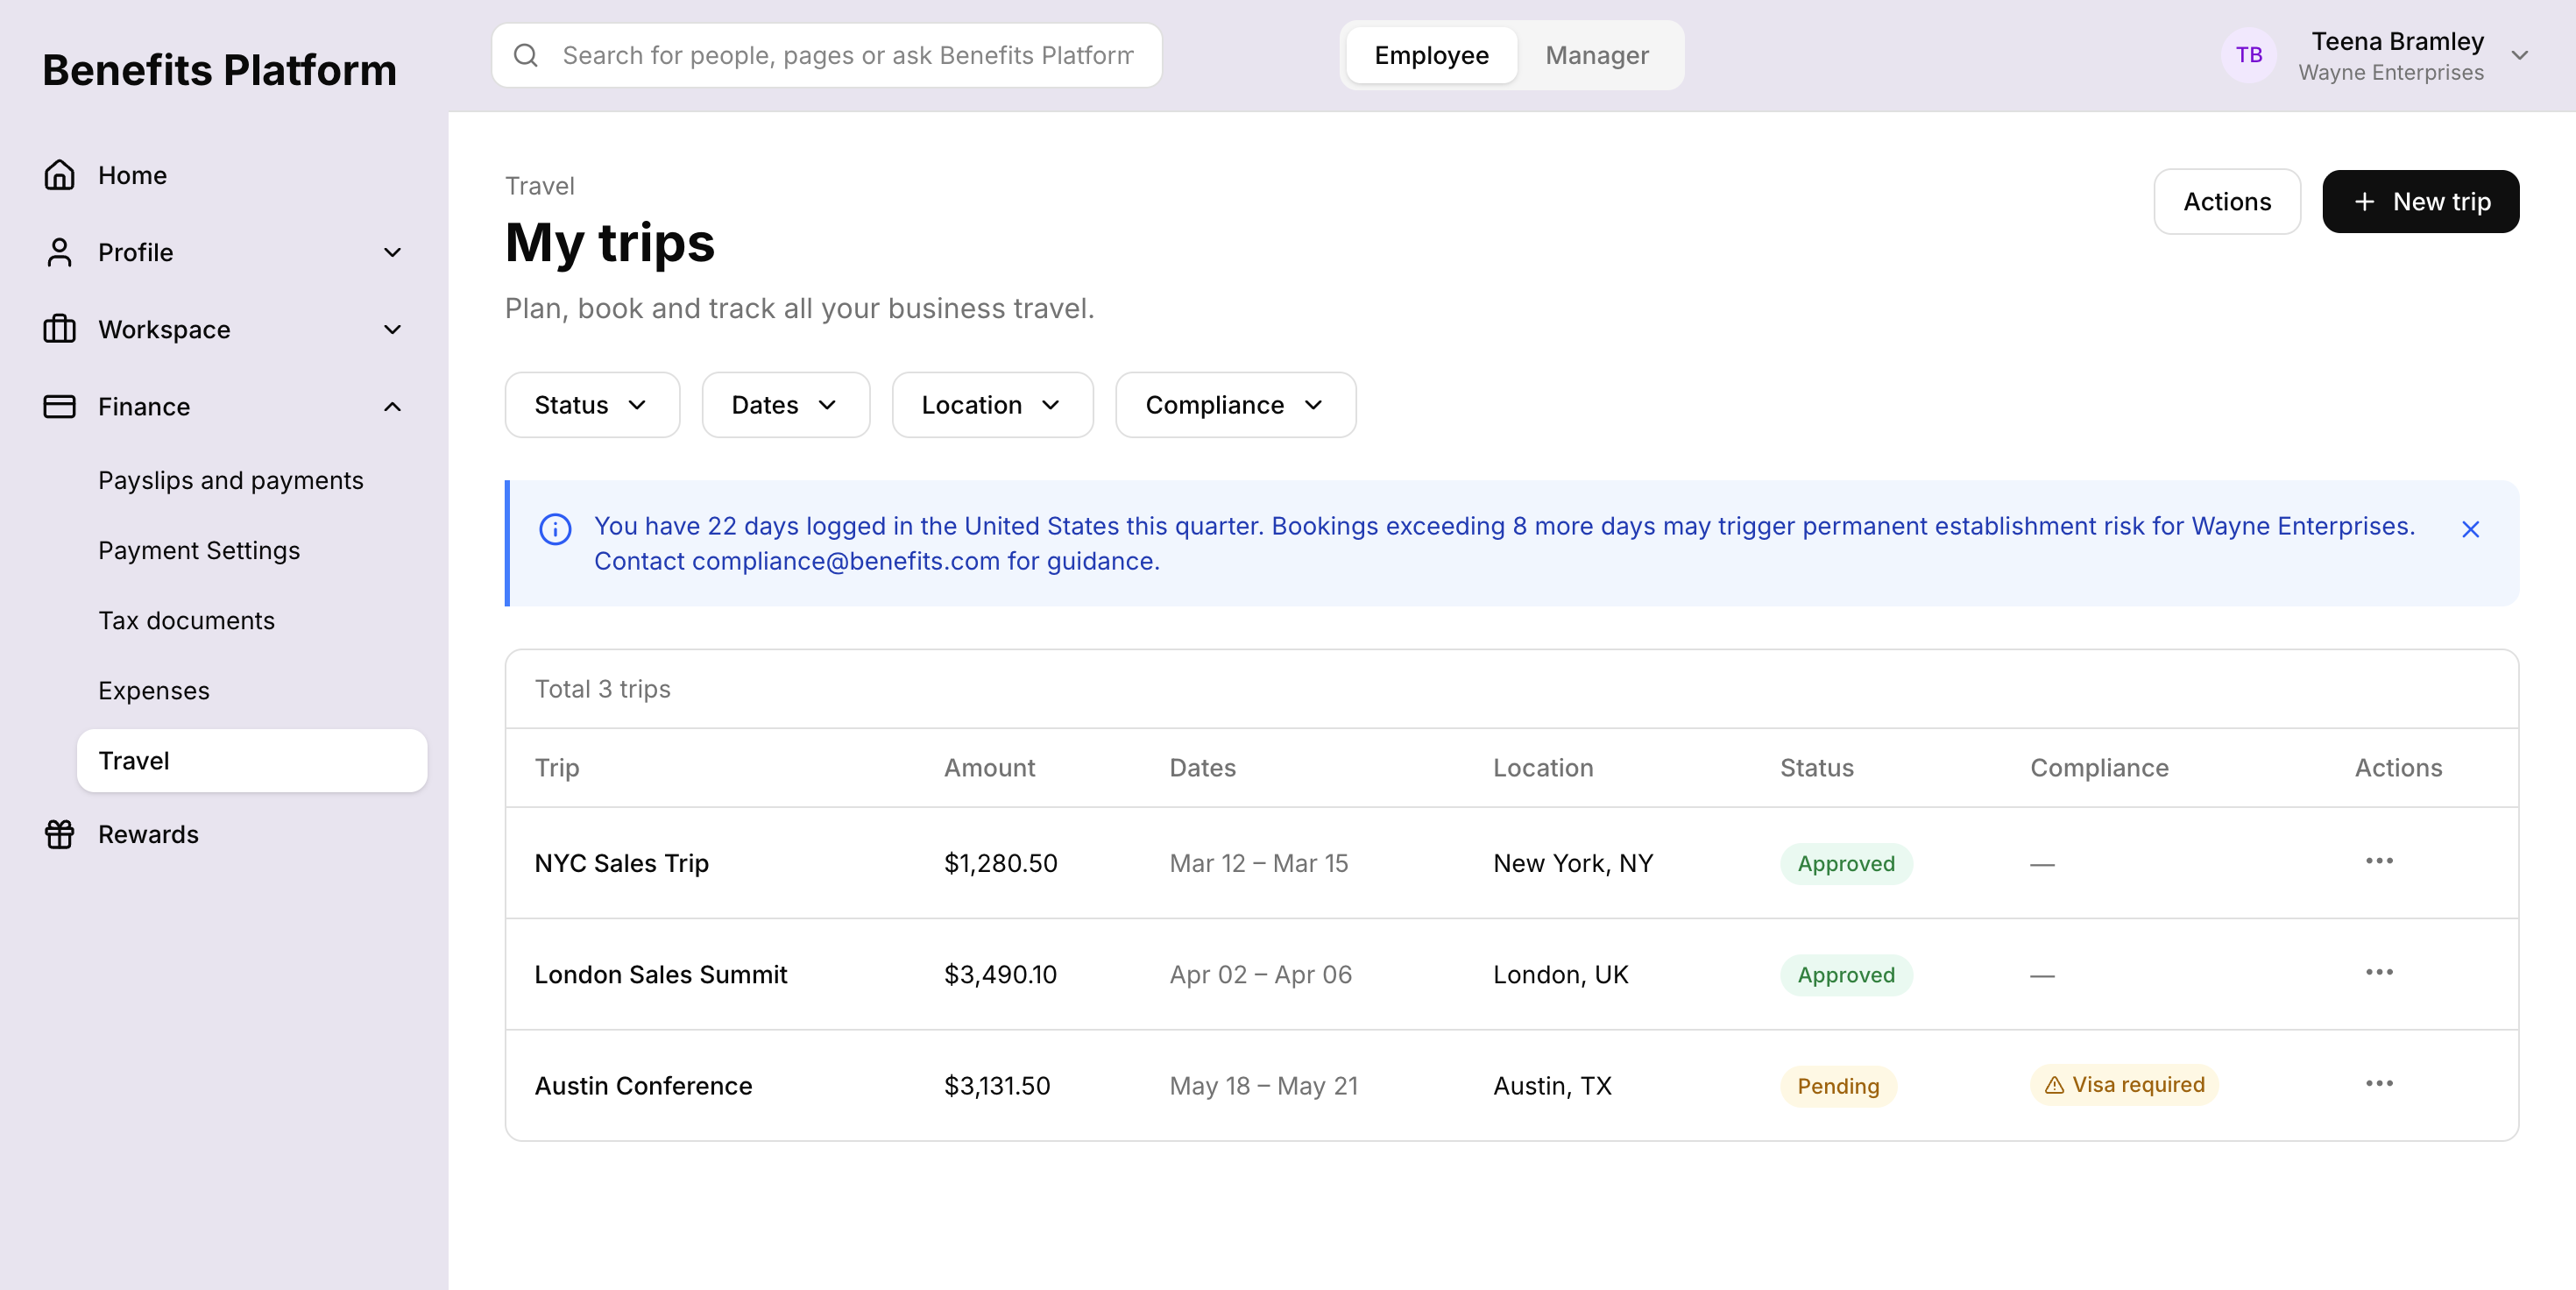Click the Mar 12 – Mar 15 dates
The image size is (2576, 1290).
(1258, 863)
